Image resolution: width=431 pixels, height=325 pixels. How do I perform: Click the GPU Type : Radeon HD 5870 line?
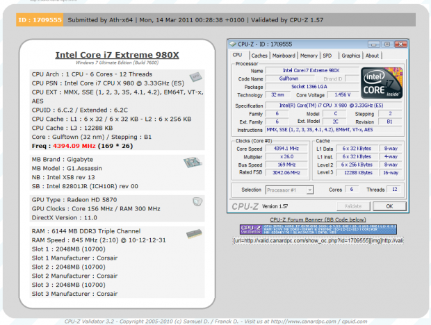(74, 200)
